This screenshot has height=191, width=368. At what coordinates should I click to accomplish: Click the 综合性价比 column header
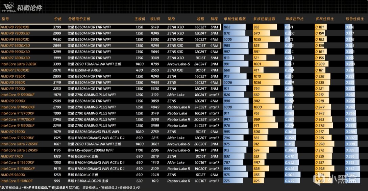pos(354,19)
